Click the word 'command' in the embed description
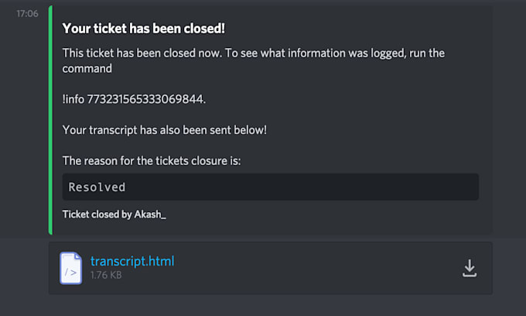Image resolution: width=526 pixels, height=316 pixels. click(87, 68)
